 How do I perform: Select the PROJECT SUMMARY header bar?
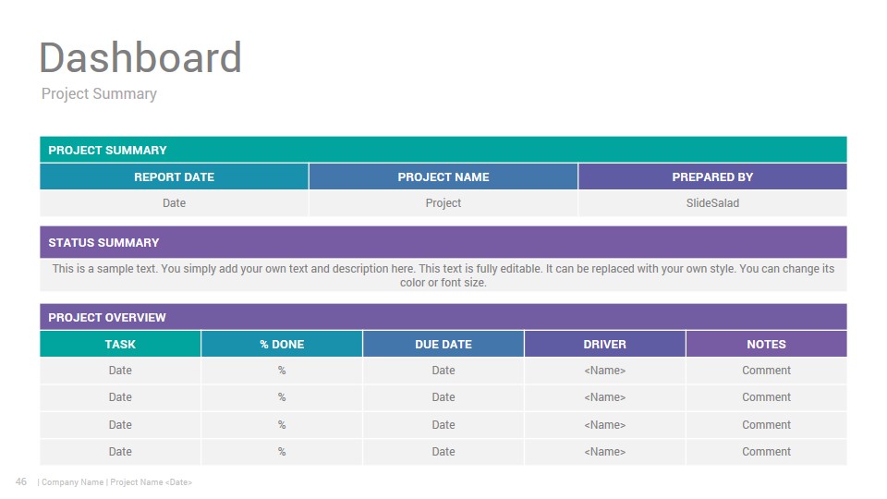click(443, 150)
